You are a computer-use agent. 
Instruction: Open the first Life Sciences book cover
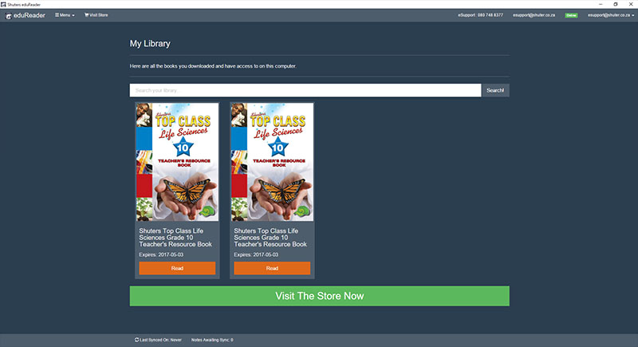[x=177, y=162]
